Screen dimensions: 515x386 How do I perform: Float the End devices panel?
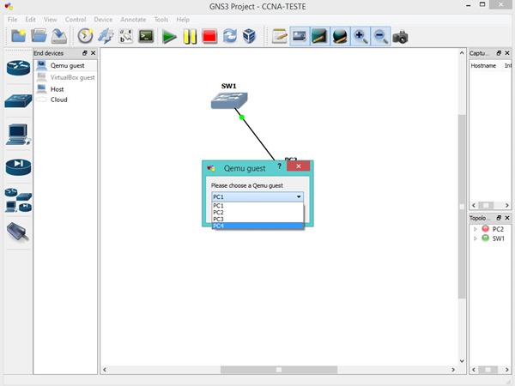[x=85, y=53]
